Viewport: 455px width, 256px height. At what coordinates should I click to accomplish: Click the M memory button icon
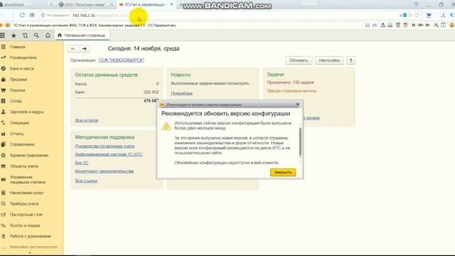tap(413, 26)
